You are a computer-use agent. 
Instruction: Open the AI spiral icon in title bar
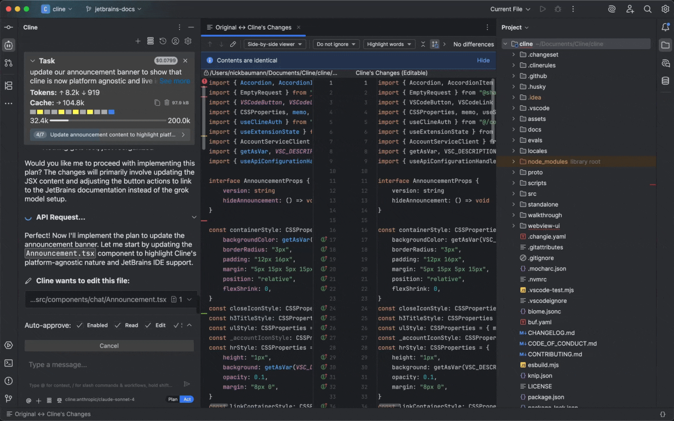point(612,9)
